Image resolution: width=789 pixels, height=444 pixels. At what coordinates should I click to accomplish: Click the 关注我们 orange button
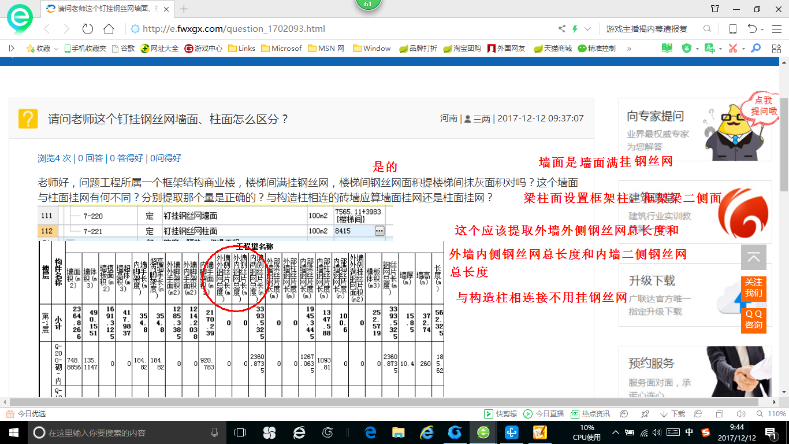tap(754, 287)
